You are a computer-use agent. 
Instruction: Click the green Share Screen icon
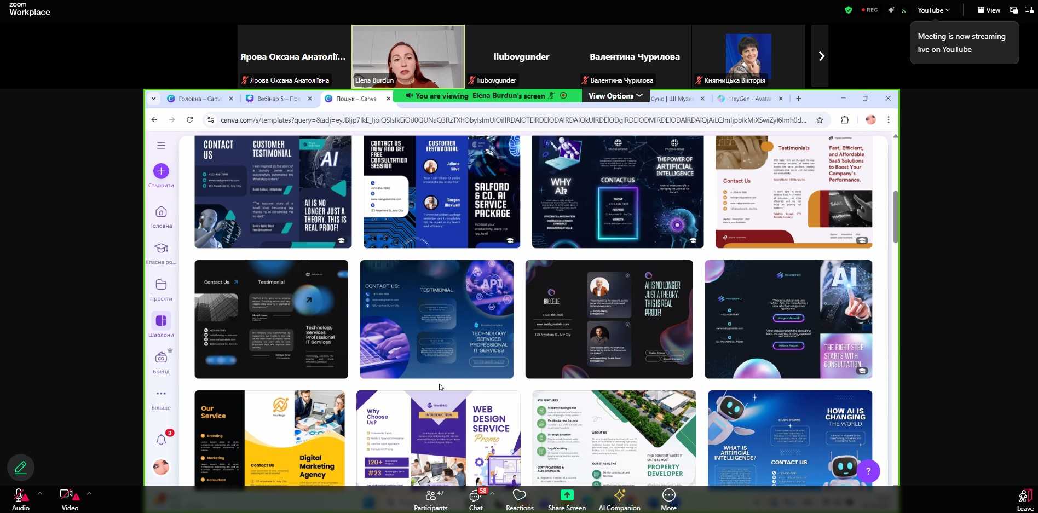pos(567,495)
